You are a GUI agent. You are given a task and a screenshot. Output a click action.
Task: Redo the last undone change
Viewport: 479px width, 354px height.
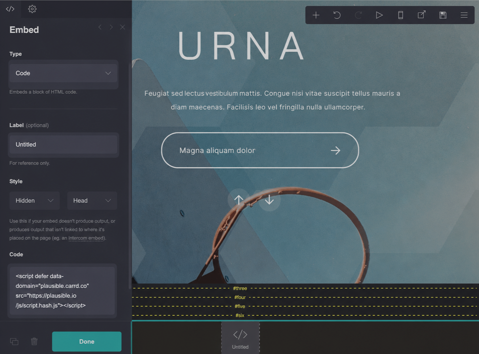[x=358, y=15]
